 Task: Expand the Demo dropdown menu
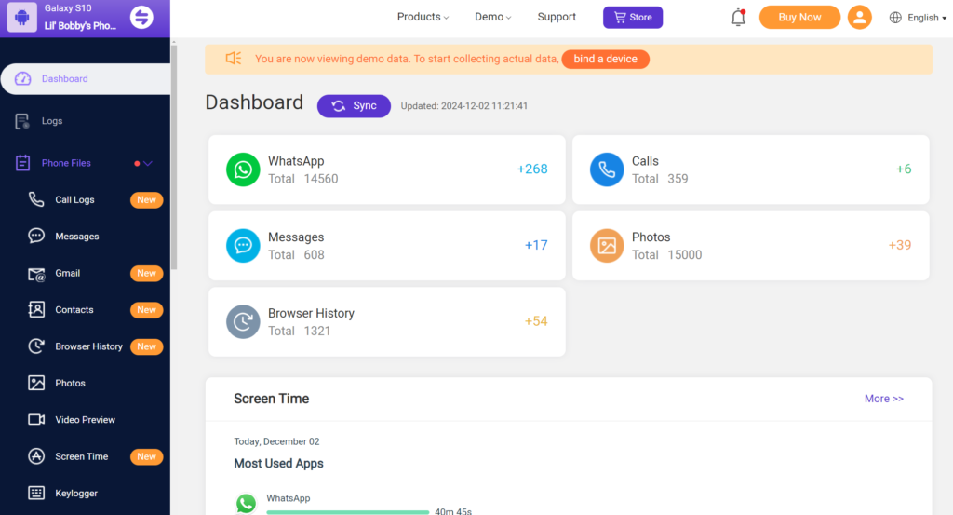pos(493,17)
